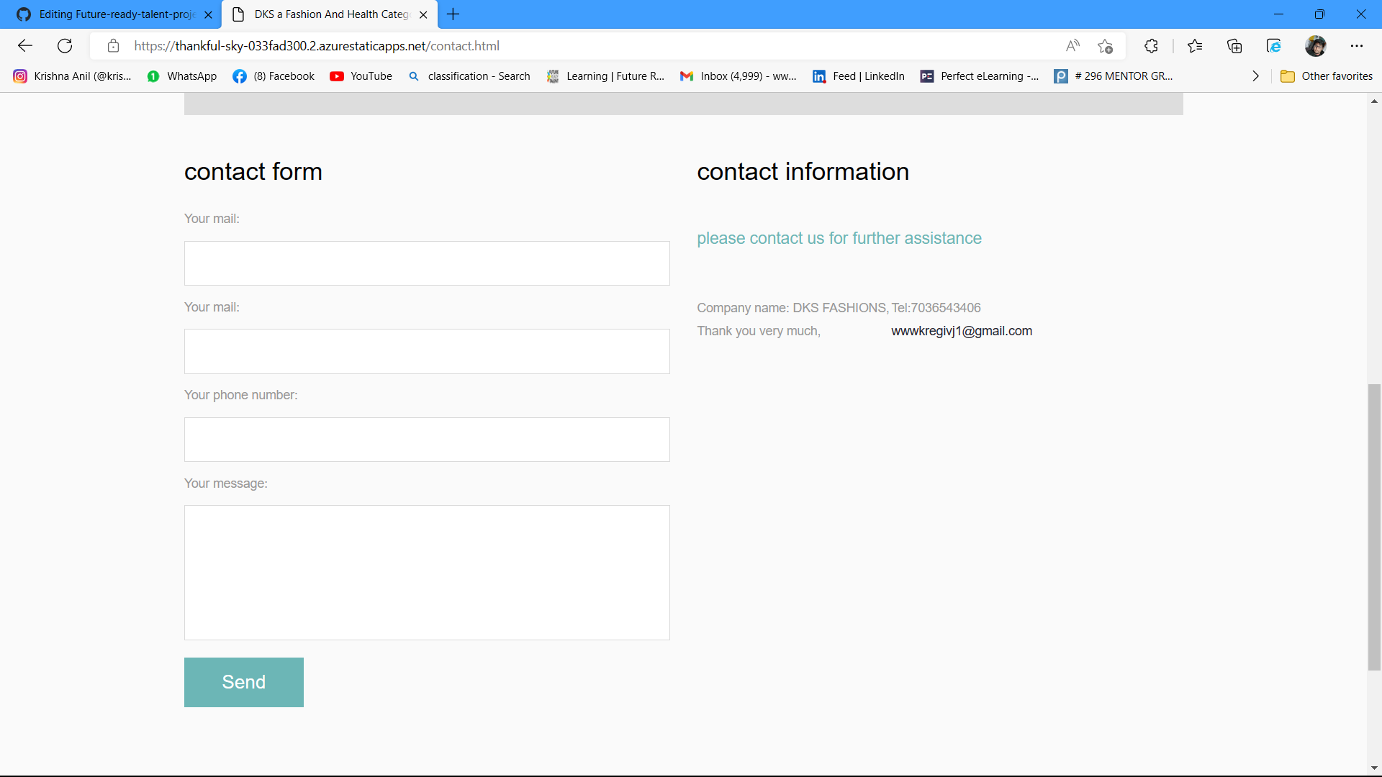Screen dimensions: 1382x777
Task: Click inside the Your message textarea
Action: coord(427,573)
